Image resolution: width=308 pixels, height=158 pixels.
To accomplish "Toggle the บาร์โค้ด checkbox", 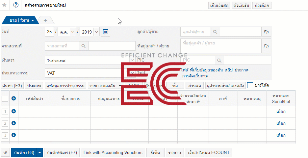I will click(250, 85).
